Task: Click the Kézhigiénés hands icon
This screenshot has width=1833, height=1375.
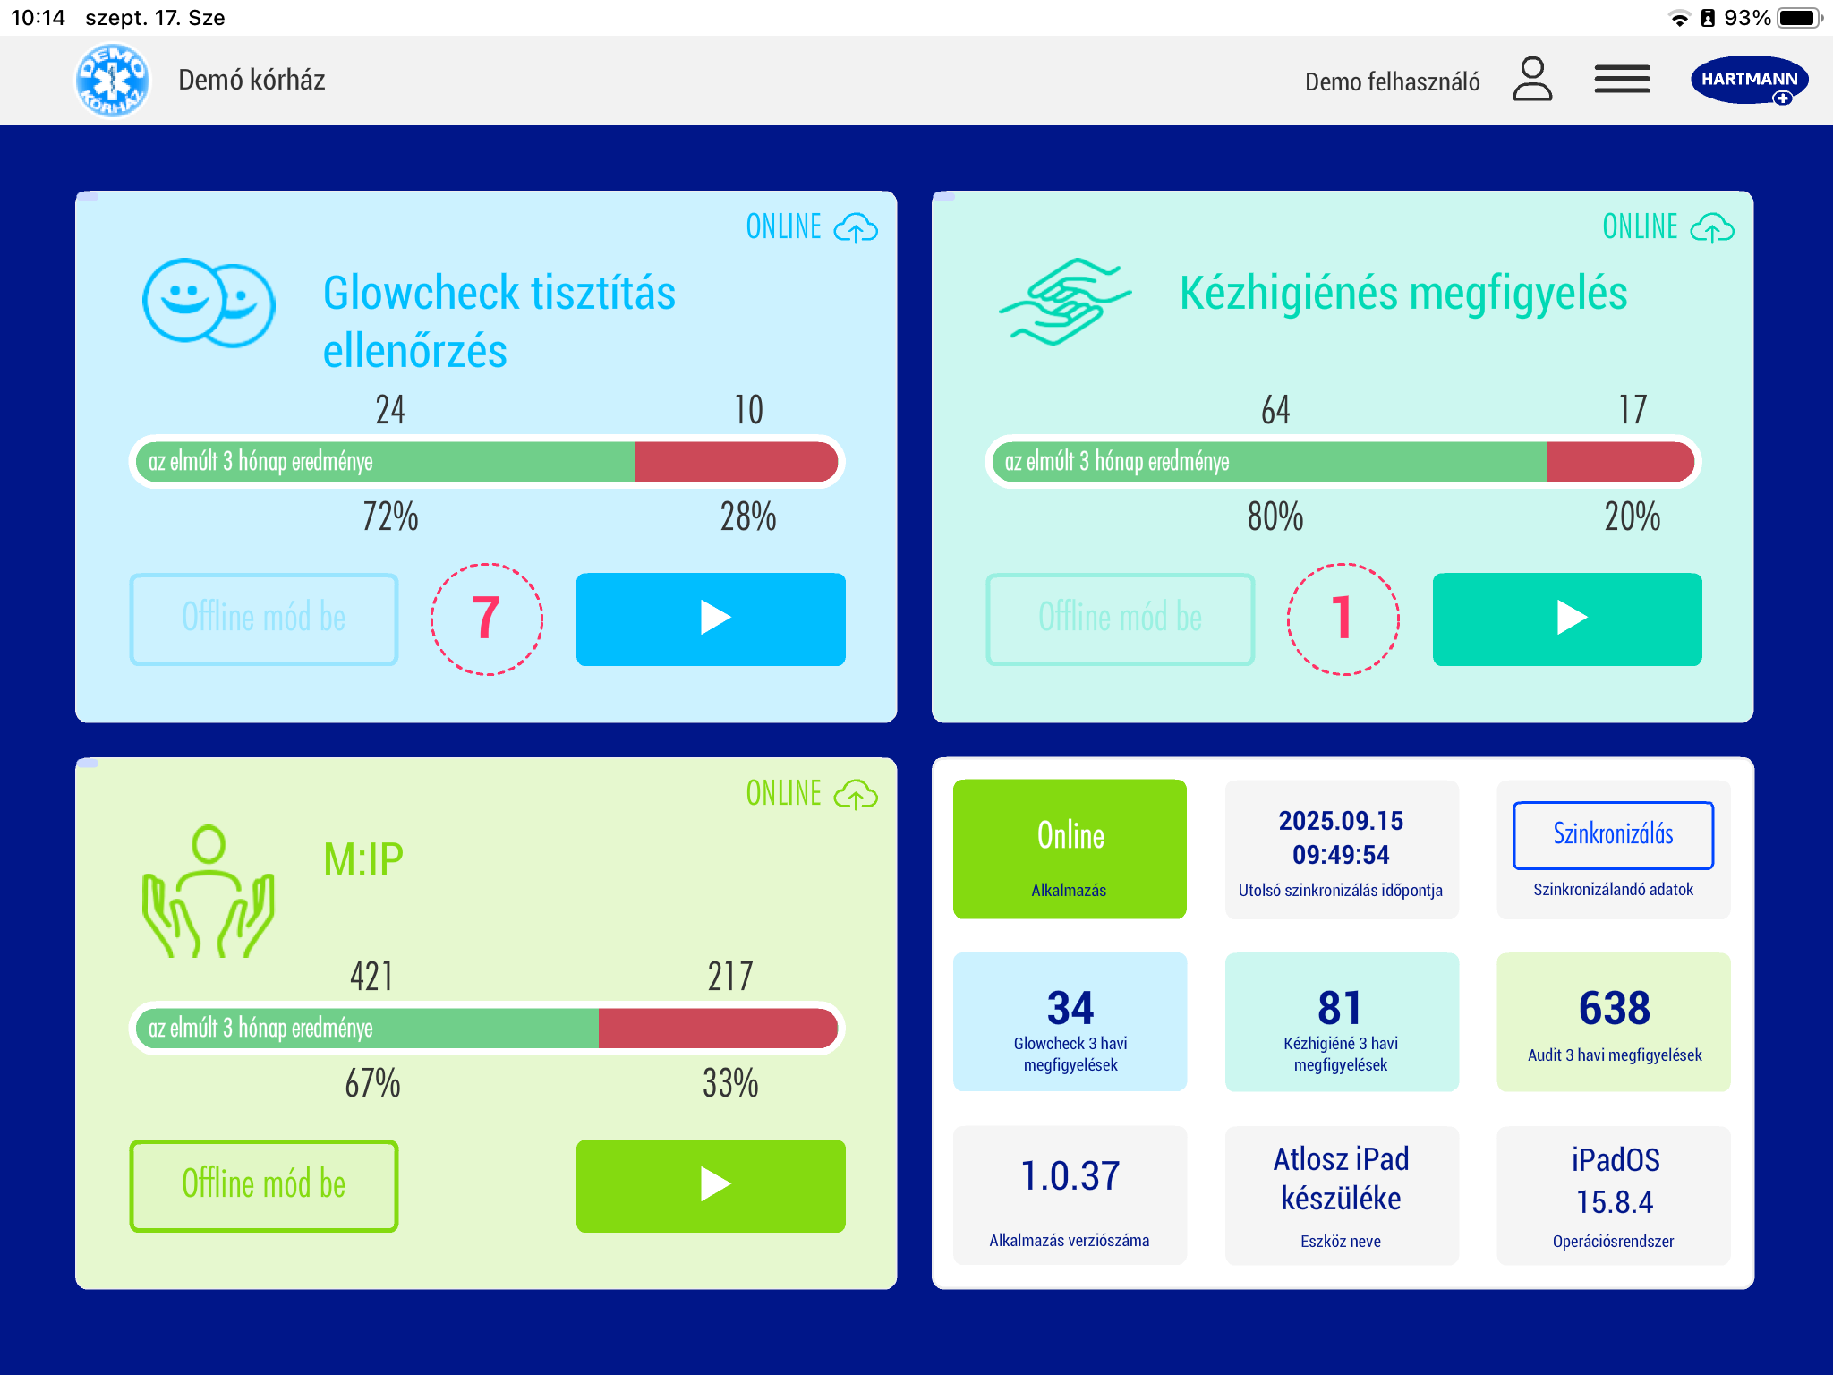Action: pos(1064,302)
